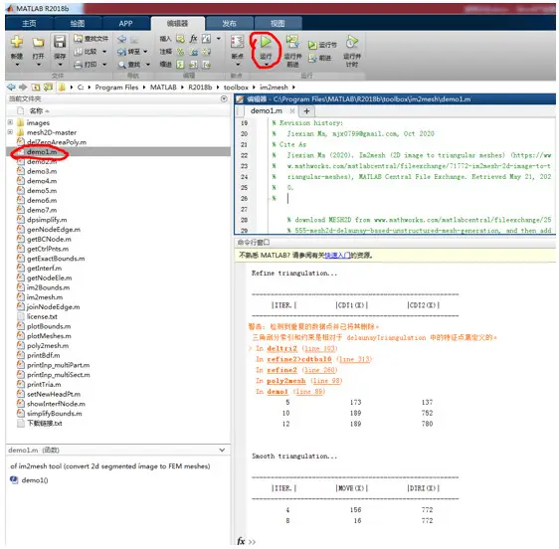The image size is (559, 549).
Task: Click the wrap comments icon in the 注释 row
Action: click(x=206, y=52)
